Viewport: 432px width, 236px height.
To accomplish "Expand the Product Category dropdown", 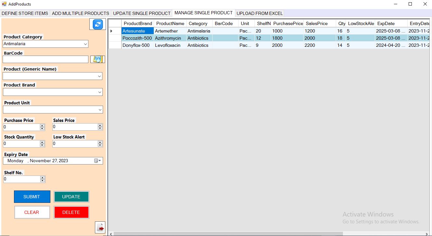I will 85,44.
